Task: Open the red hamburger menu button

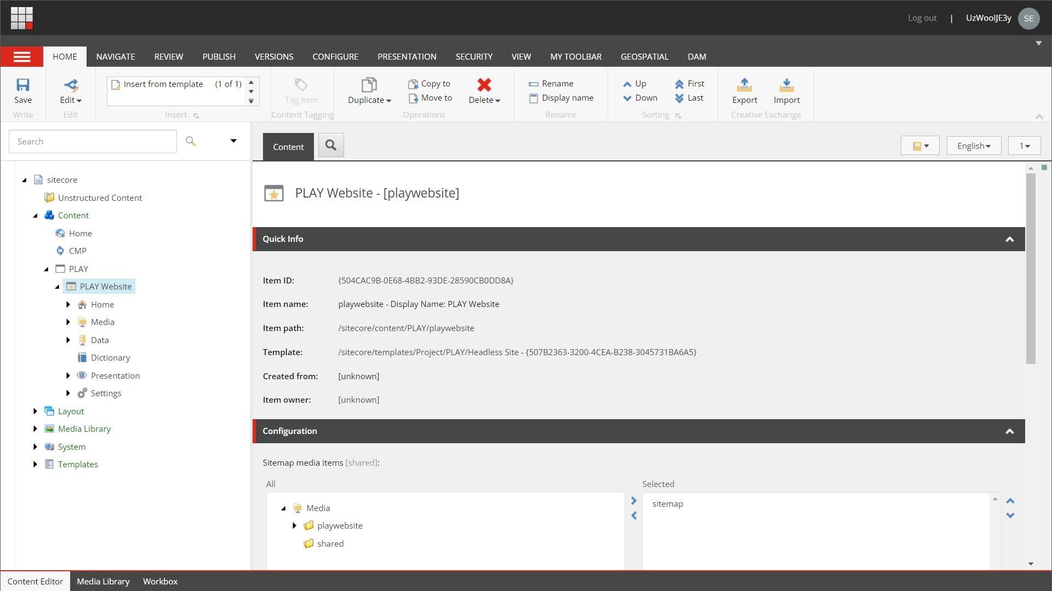Action: [22, 56]
